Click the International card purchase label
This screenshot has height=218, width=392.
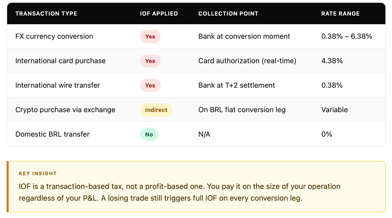coord(60,61)
